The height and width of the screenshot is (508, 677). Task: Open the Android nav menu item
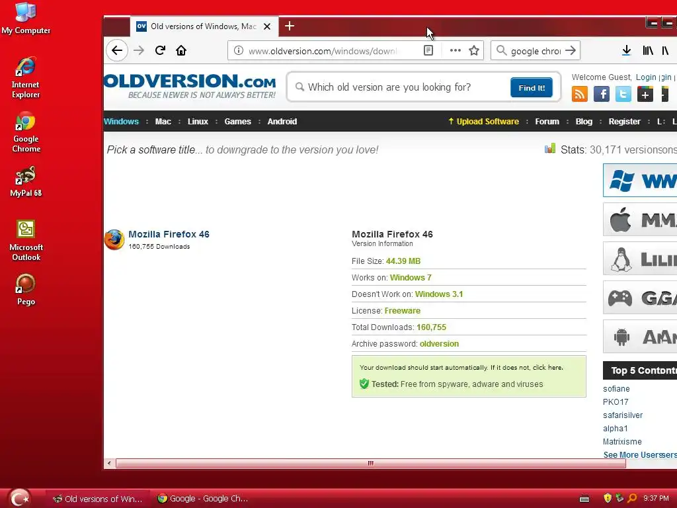click(282, 122)
